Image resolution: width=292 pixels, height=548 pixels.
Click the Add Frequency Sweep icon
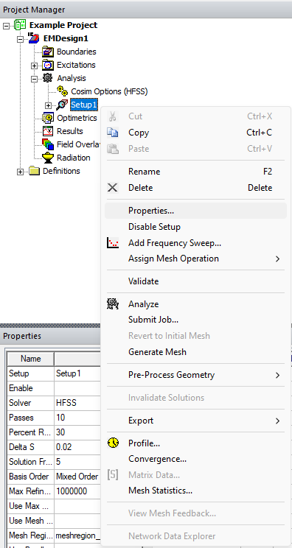[x=113, y=242]
